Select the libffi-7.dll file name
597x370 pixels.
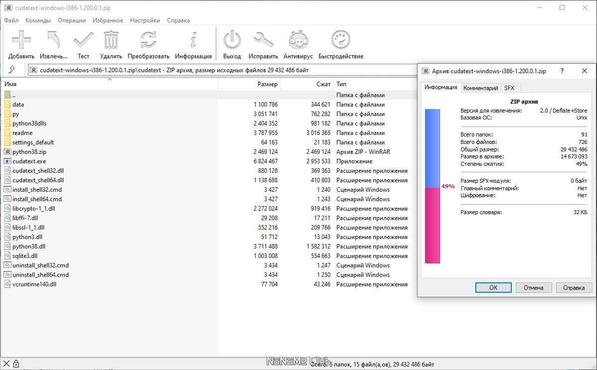25,218
